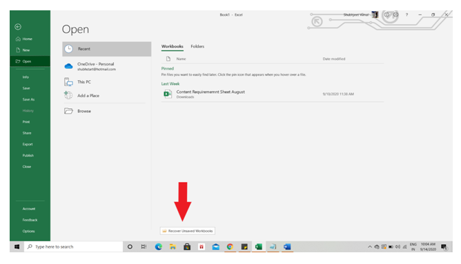Select This PC location
This screenshot has width=461, height=264.
106,82
